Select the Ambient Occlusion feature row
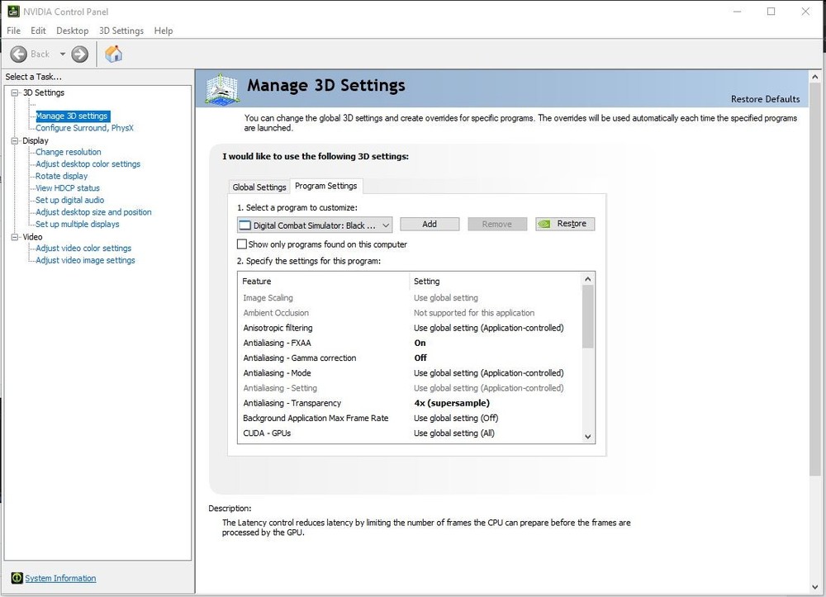The image size is (826, 597). coord(410,313)
